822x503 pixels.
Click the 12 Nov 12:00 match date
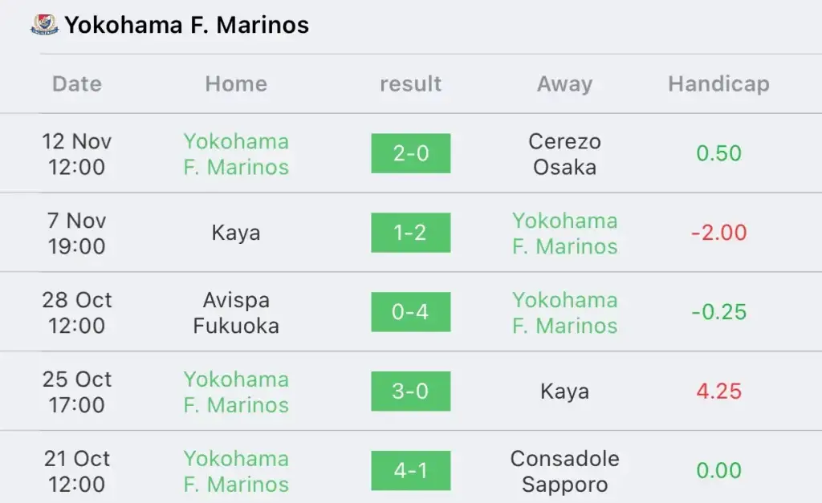[x=77, y=154]
